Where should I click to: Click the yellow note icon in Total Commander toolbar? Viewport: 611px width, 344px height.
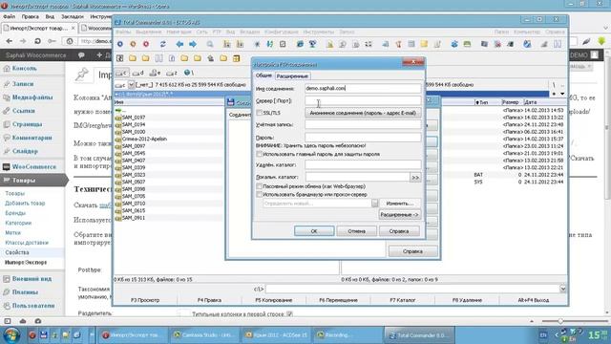tap(424, 44)
